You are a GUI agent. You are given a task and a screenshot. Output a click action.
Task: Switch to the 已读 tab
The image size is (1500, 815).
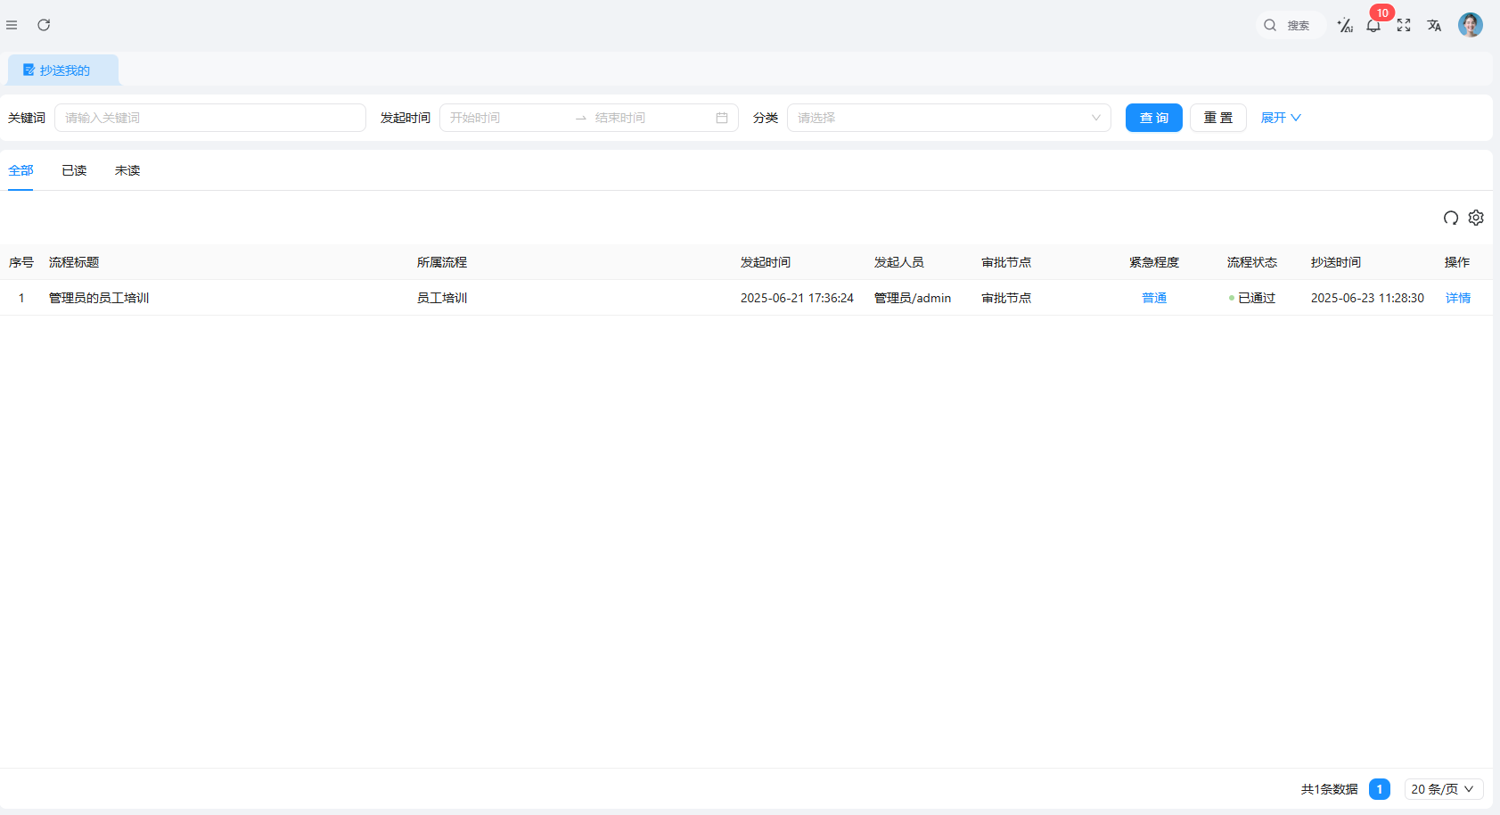(74, 170)
